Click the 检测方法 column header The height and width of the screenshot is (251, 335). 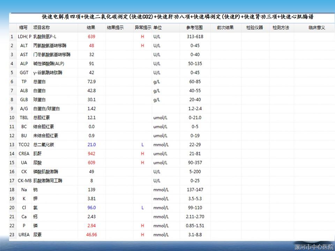pyautogui.click(x=281, y=28)
